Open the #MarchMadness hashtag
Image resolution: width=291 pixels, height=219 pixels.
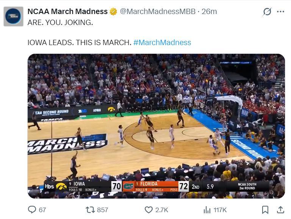162,42
